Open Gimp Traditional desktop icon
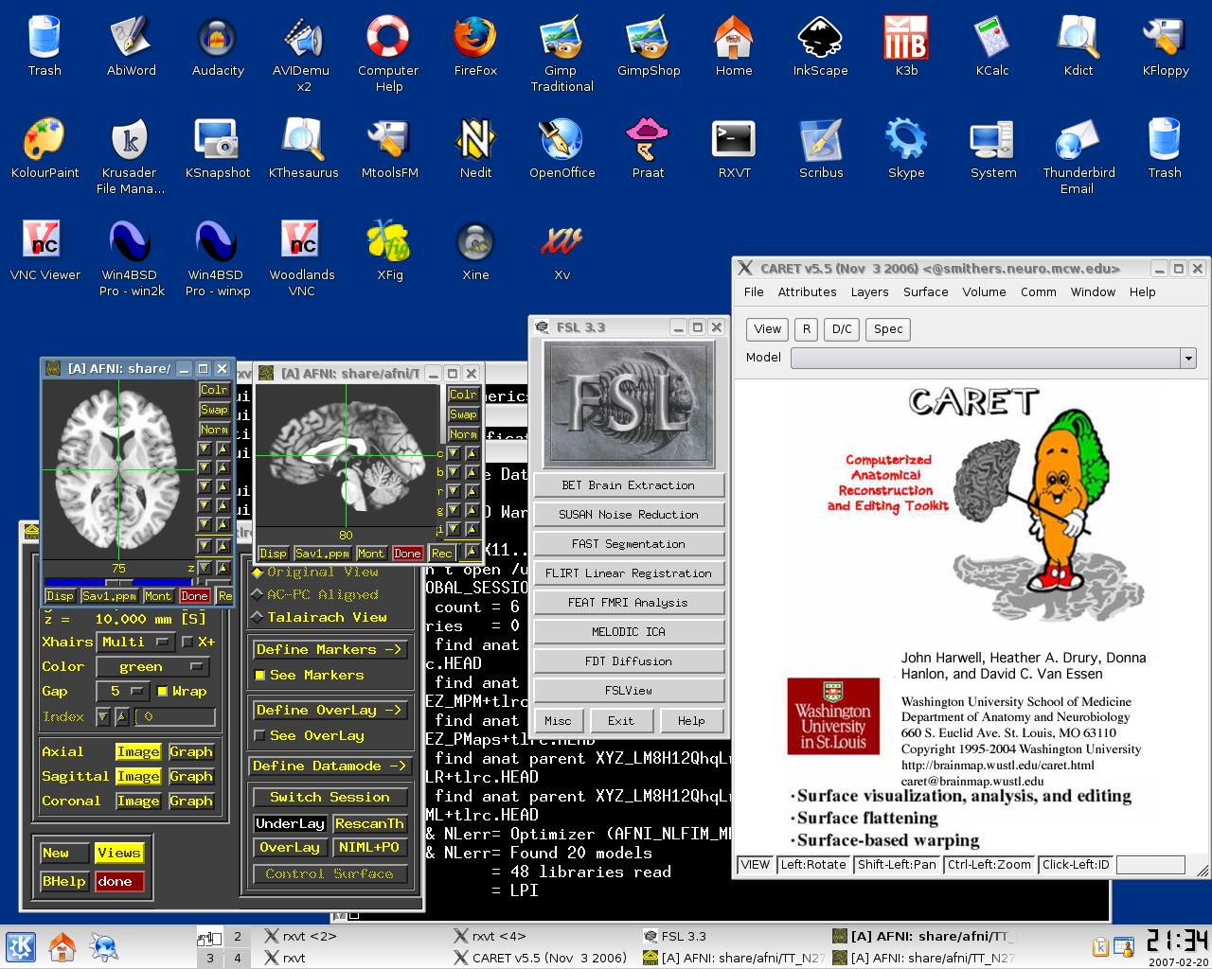Viewport: 1212px width, 969px height. pyautogui.click(x=561, y=53)
